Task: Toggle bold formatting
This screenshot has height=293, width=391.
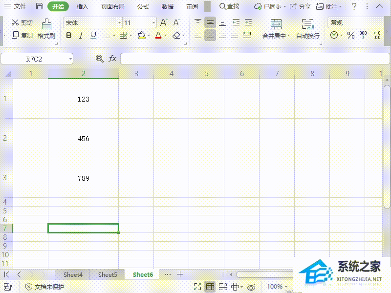Action: coord(68,35)
